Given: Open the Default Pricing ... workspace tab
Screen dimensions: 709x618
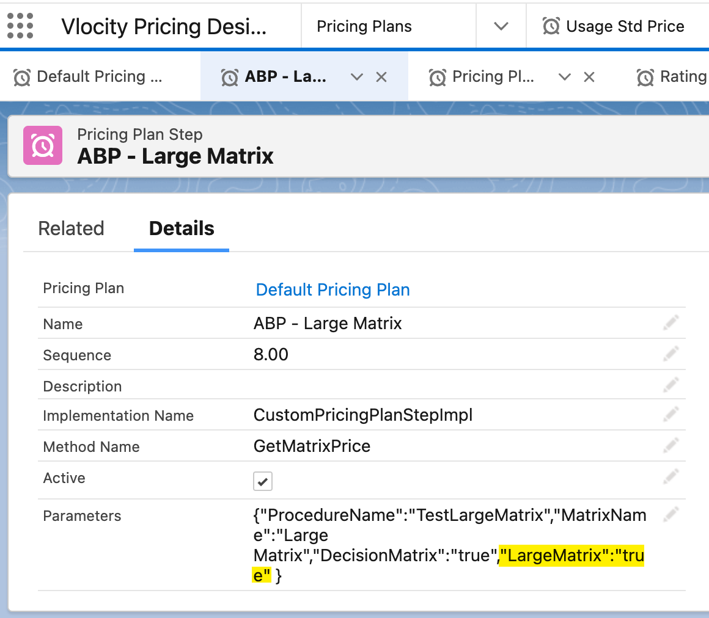Looking at the screenshot, I should [100, 76].
